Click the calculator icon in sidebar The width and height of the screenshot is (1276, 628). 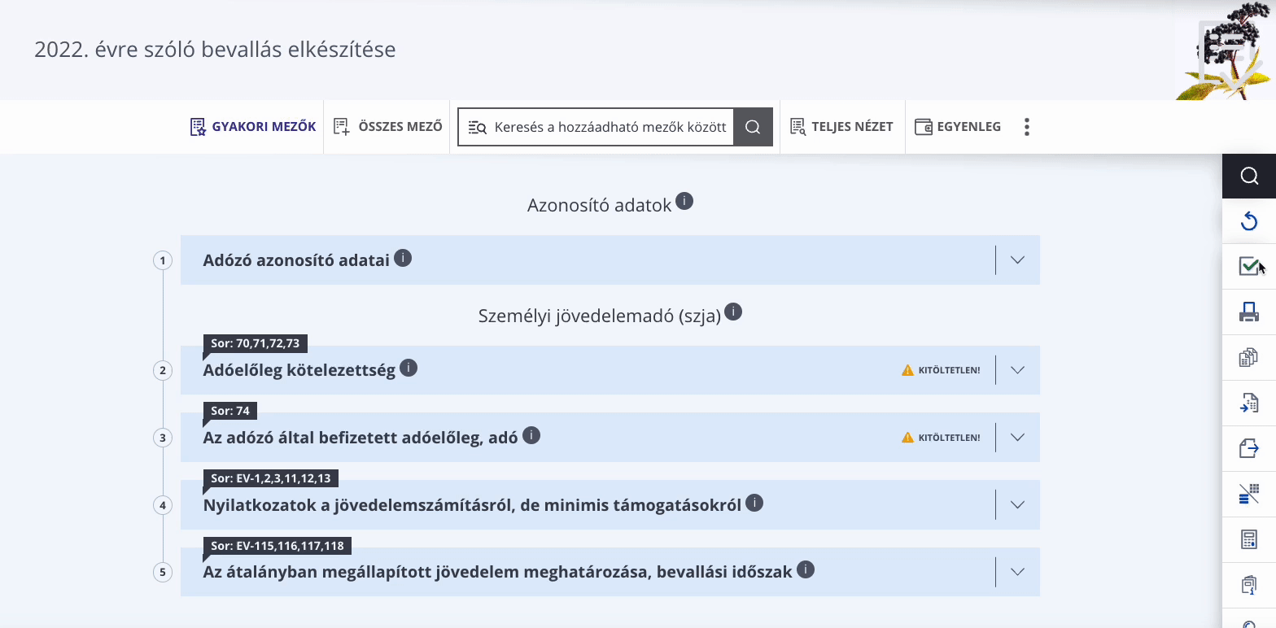coord(1249,539)
